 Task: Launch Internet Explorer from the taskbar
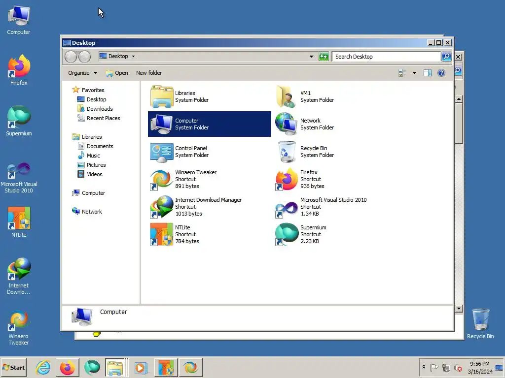(x=43, y=368)
